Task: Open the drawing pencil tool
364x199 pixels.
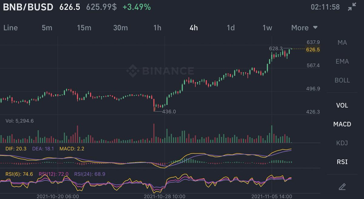Action: point(342,186)
